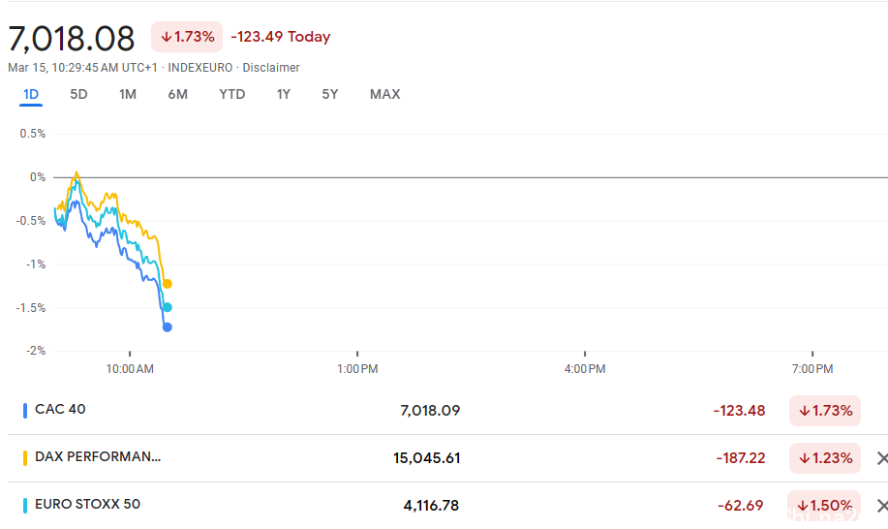
Task: Click the blue CAC 40 endpoint dot
Action: tap(168, 327)
